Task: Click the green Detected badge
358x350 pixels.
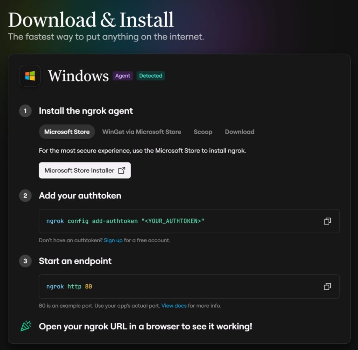Action: click(x=151, y=76)
